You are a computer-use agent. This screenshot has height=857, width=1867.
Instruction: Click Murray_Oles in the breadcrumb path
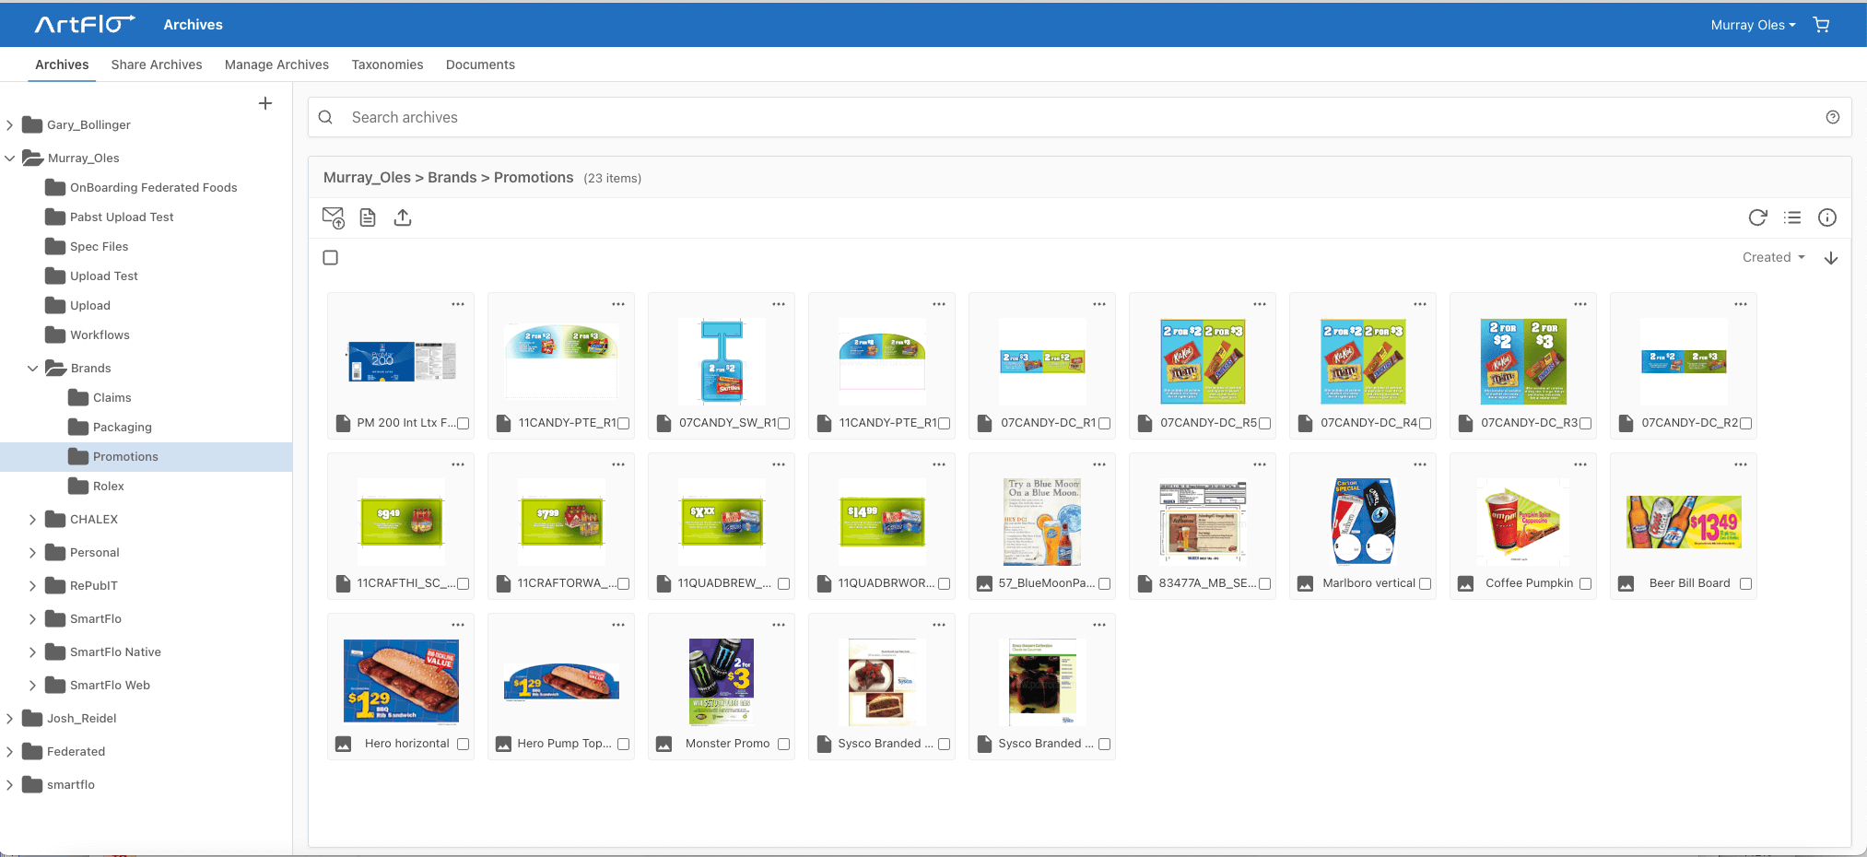367,178
